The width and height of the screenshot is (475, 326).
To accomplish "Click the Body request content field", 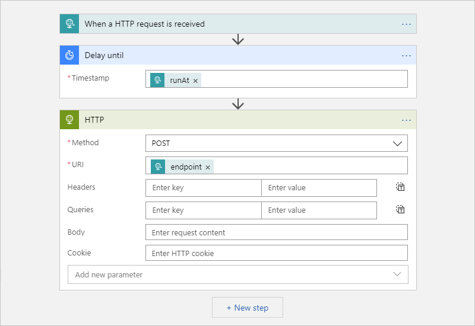I will (277, 232).
